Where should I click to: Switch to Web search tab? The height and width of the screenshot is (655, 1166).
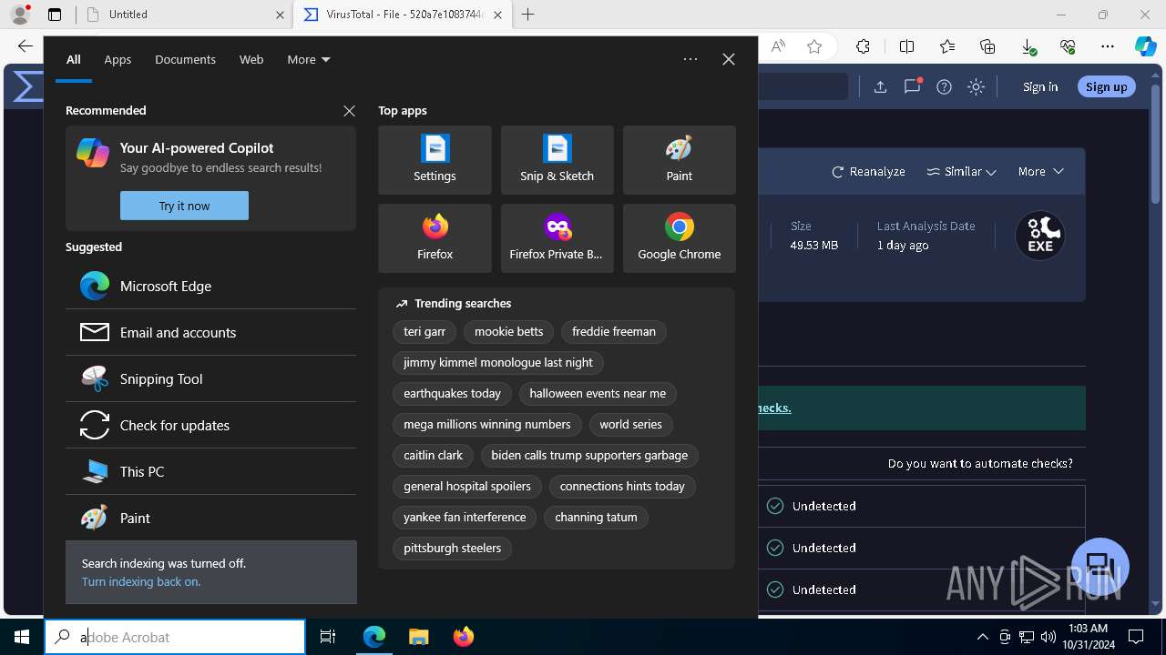251,59
